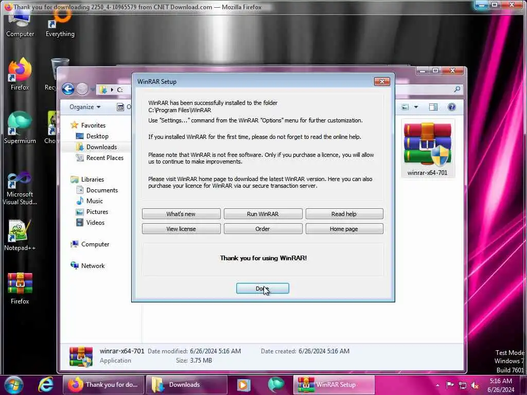Screen dimensions: 527x395
Task: Open the Organize dropdown menu
Action: tap(85, 107)
